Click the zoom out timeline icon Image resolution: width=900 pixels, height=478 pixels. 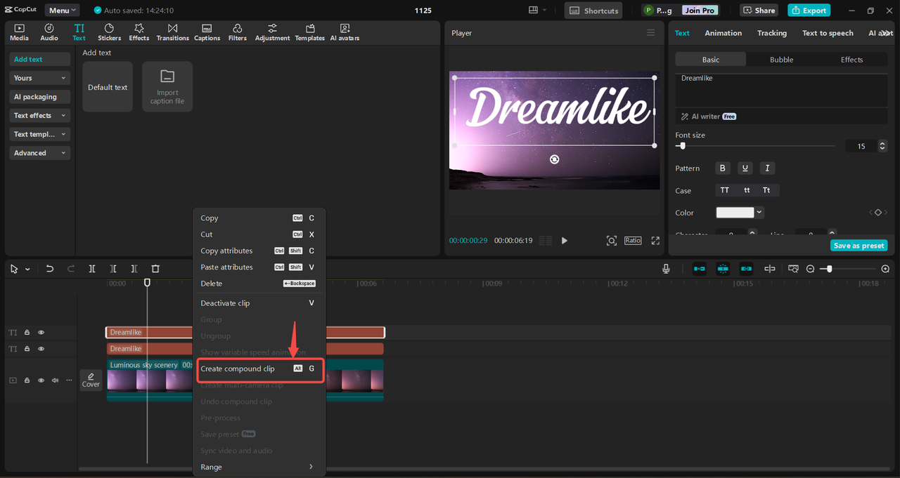click(810, 269)
